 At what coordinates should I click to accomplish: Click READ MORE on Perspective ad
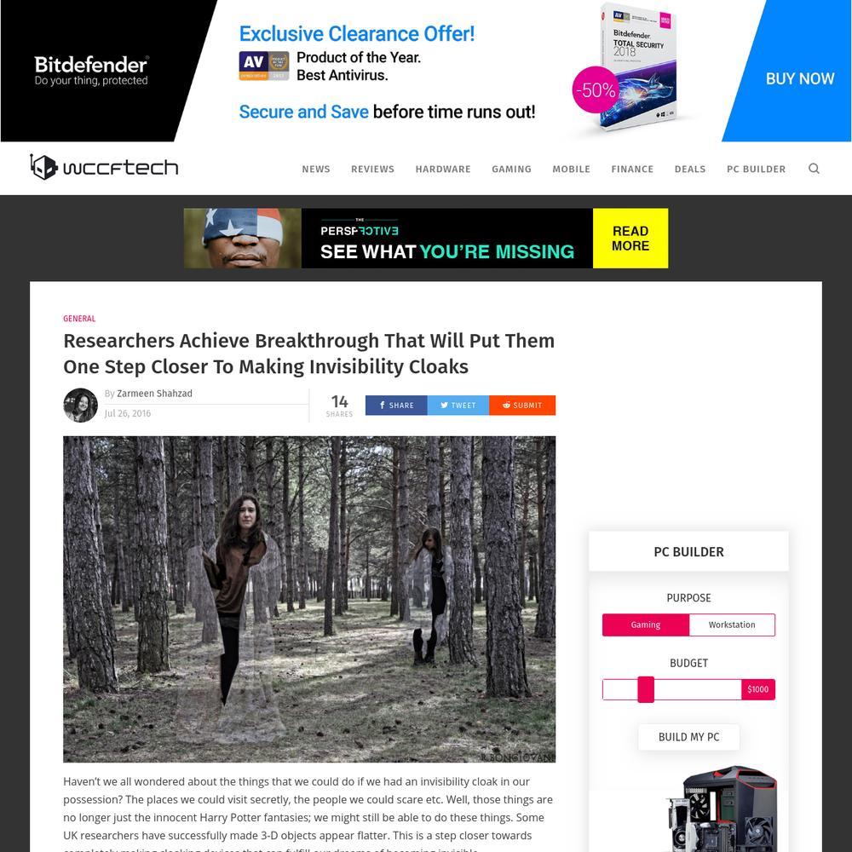(x=630, y=239)
